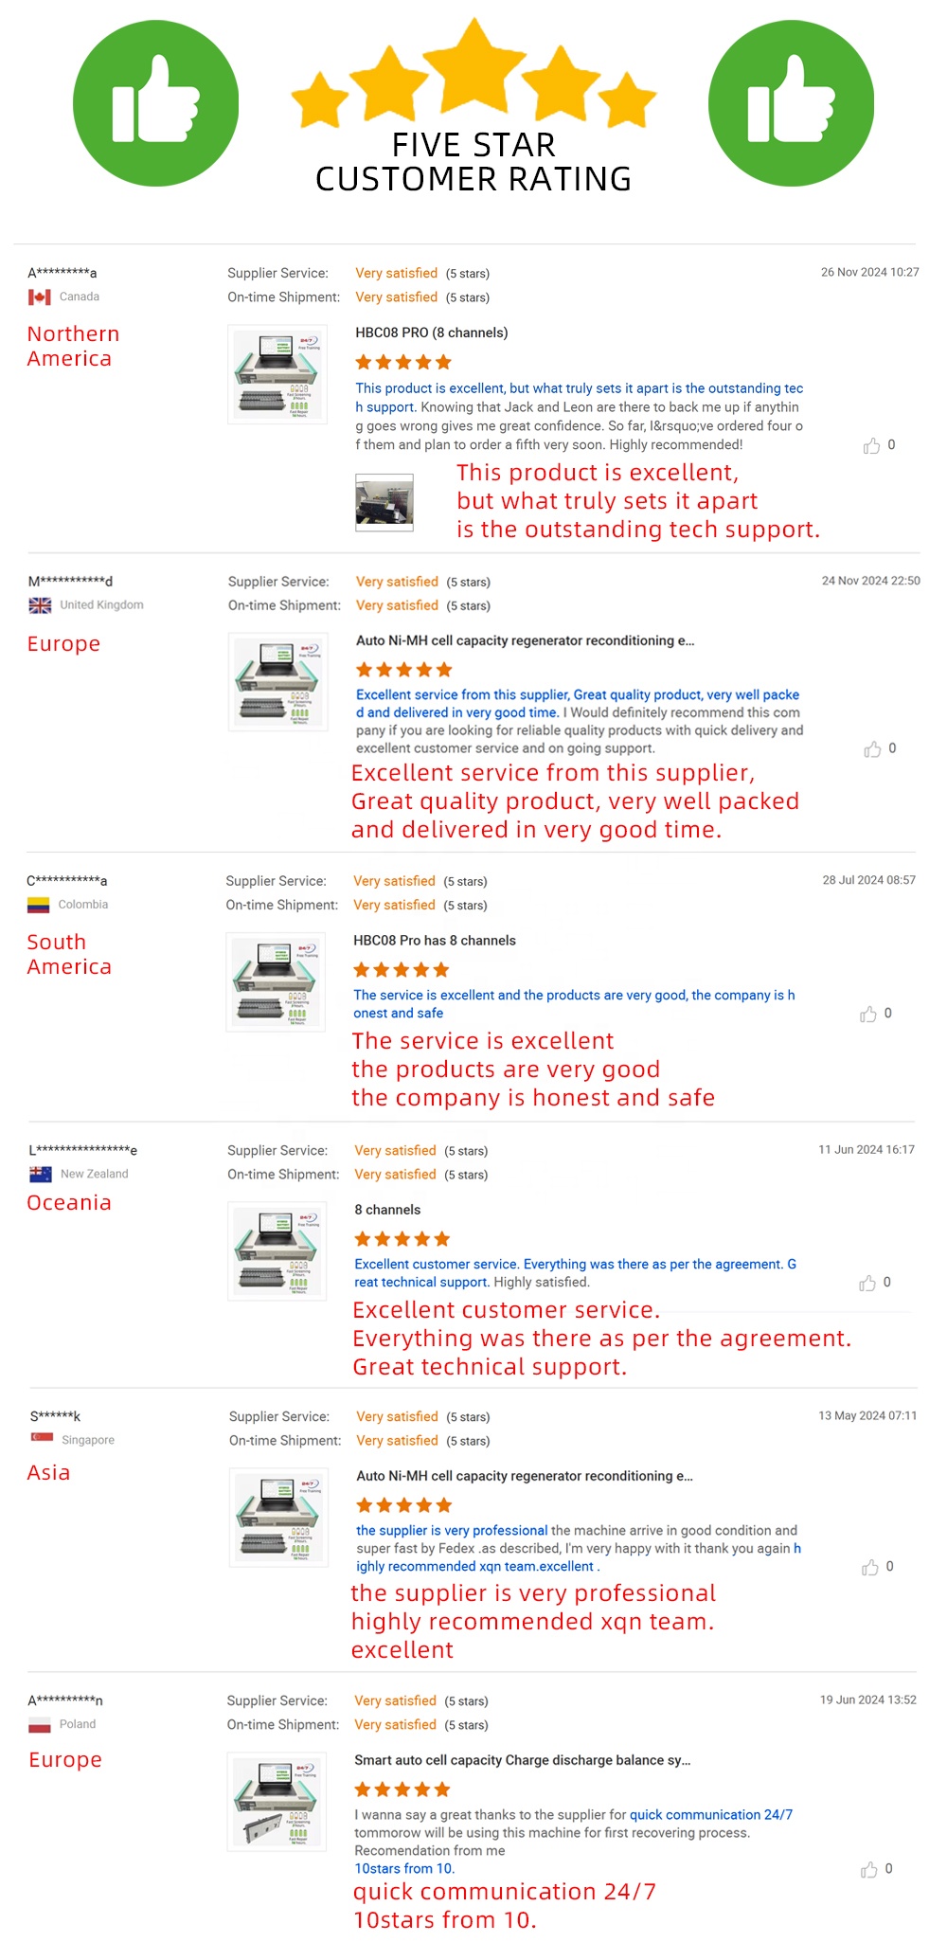Like the New Zealand review with the thumbs-up
The height and width of the screenshot is (1942, 947).
click(x=867, y=1283)
